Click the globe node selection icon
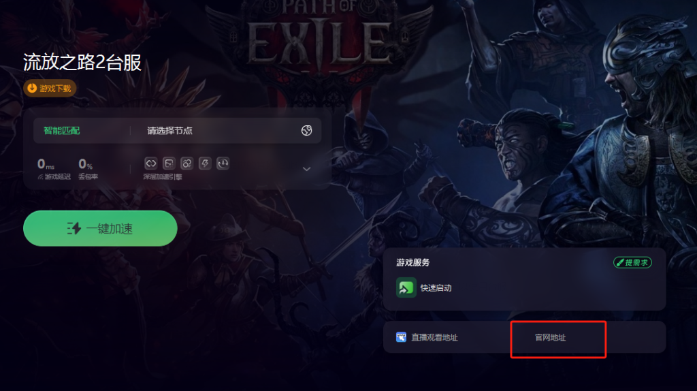The image size is (697, 391). 306,130
